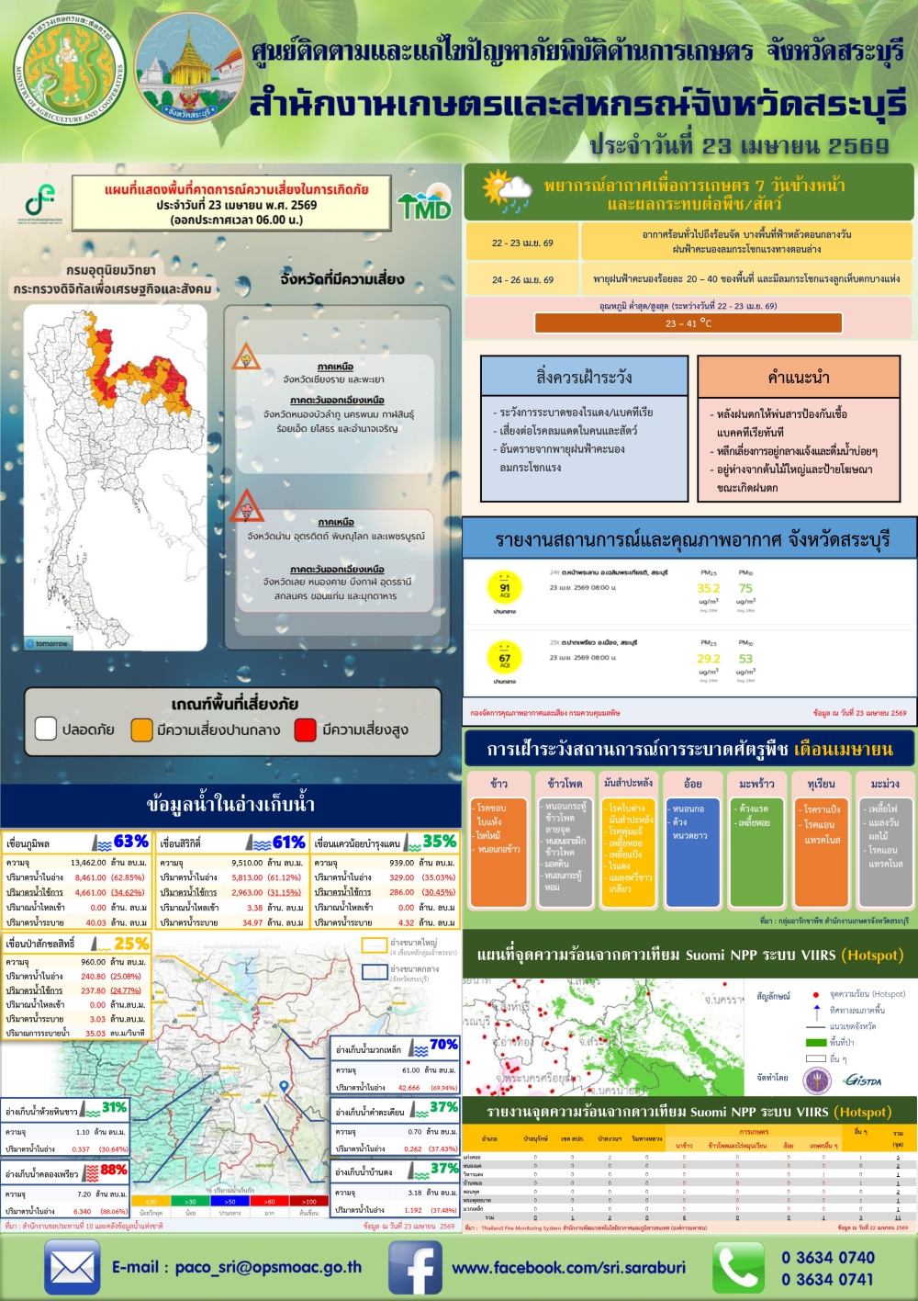Click the blue location pin on reservoir map

point(284,1087)
